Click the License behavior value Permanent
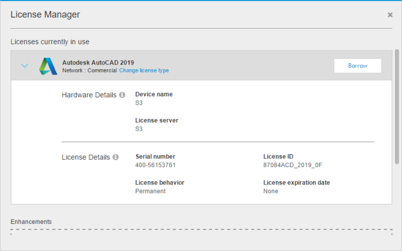This screenshot has width=402, height=251. click(150, 191)
